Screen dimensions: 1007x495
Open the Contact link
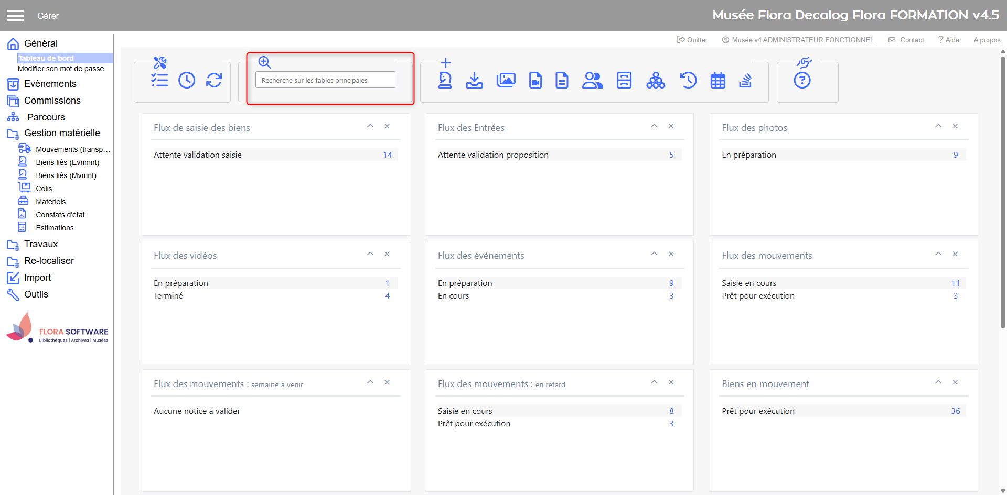coord(906,40)
